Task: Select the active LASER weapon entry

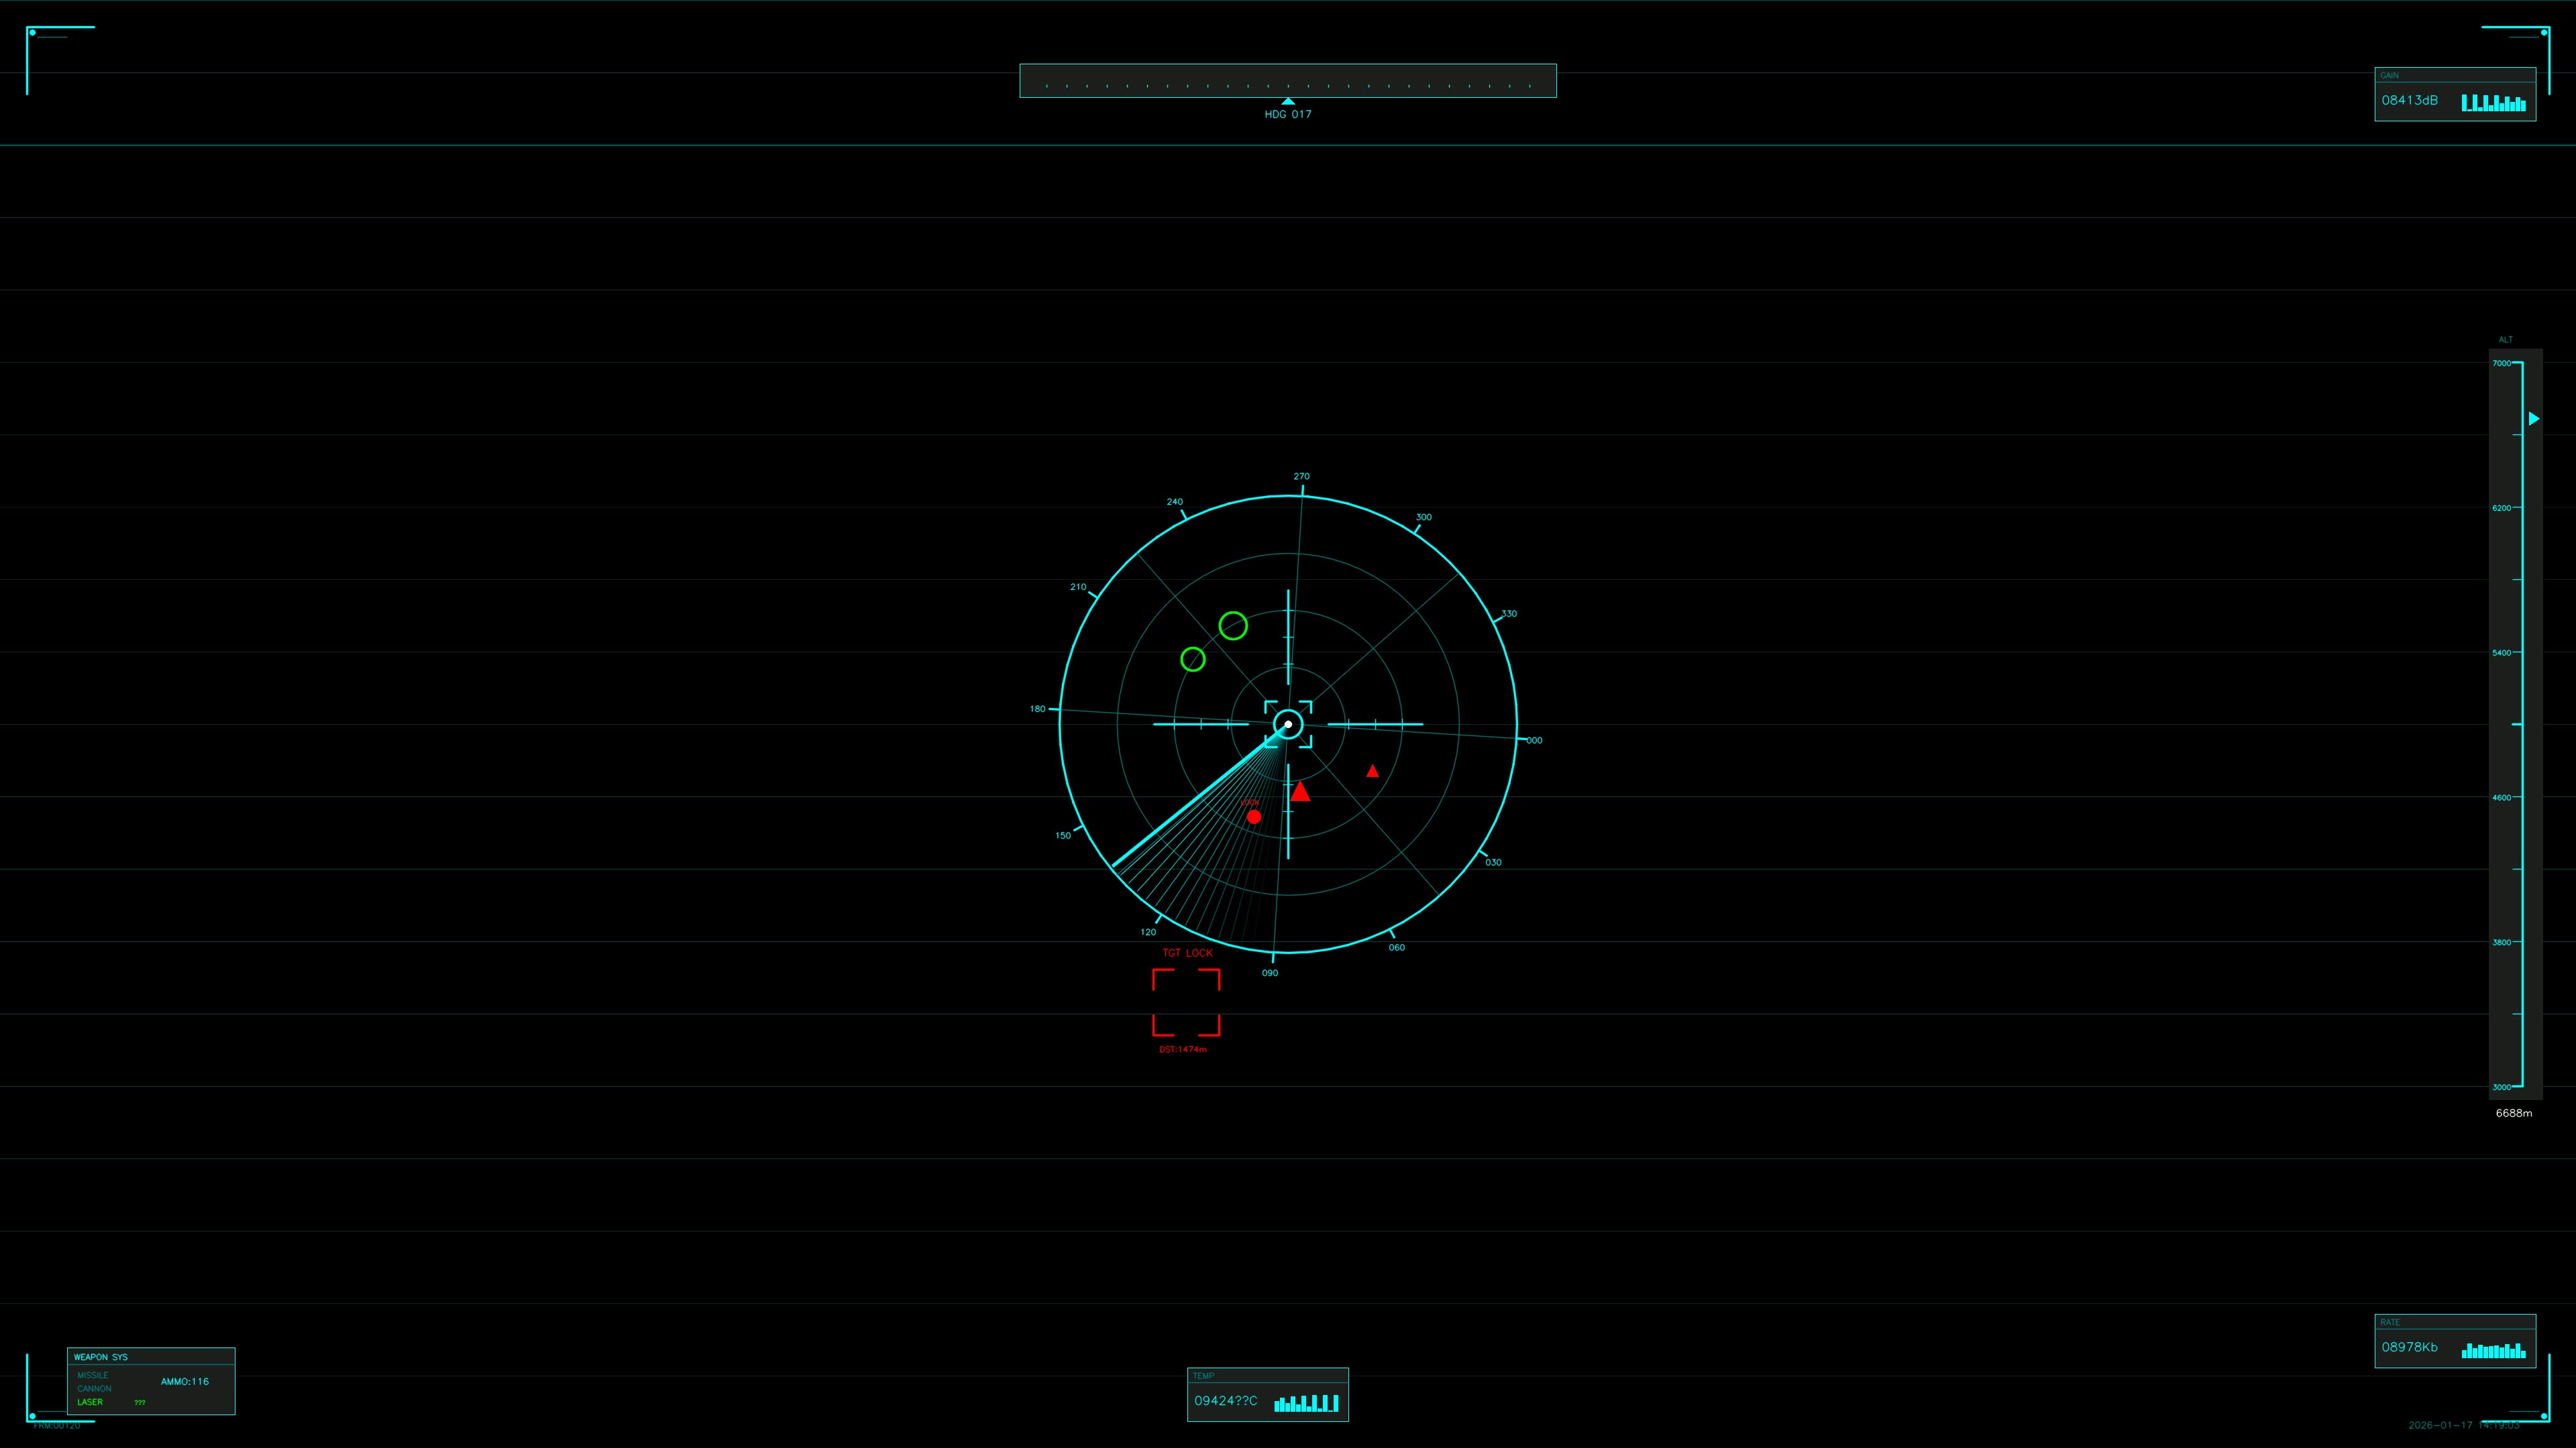Action: coord(90,1402)
